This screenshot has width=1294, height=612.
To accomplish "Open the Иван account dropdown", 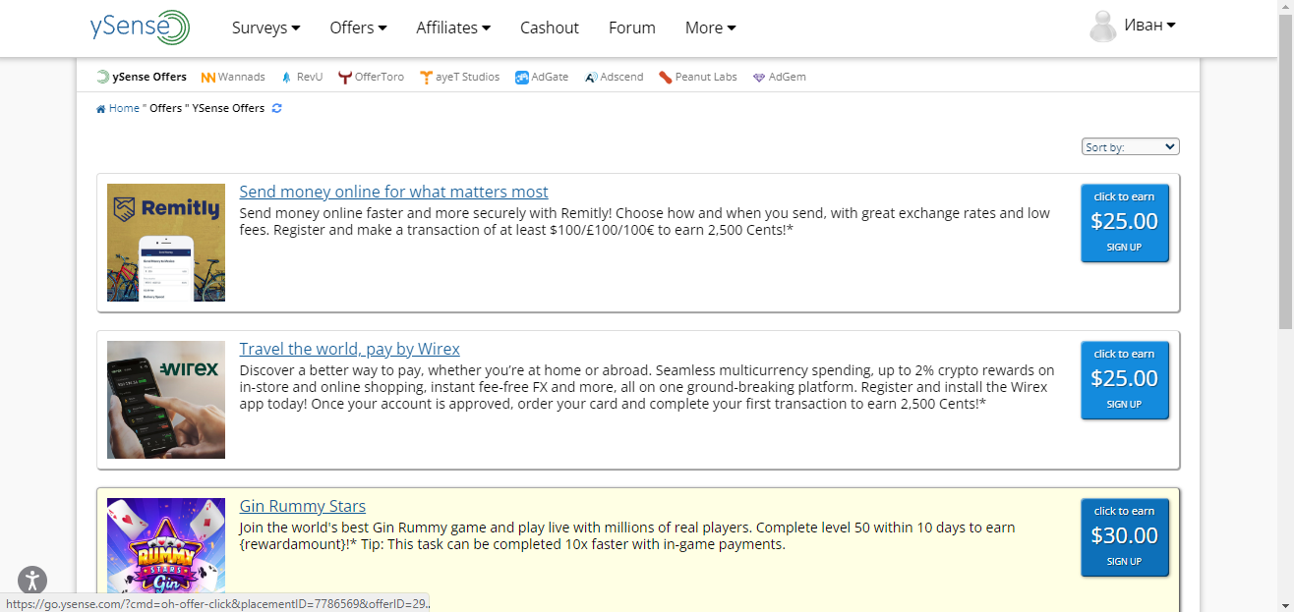I will click(1150, 26).
